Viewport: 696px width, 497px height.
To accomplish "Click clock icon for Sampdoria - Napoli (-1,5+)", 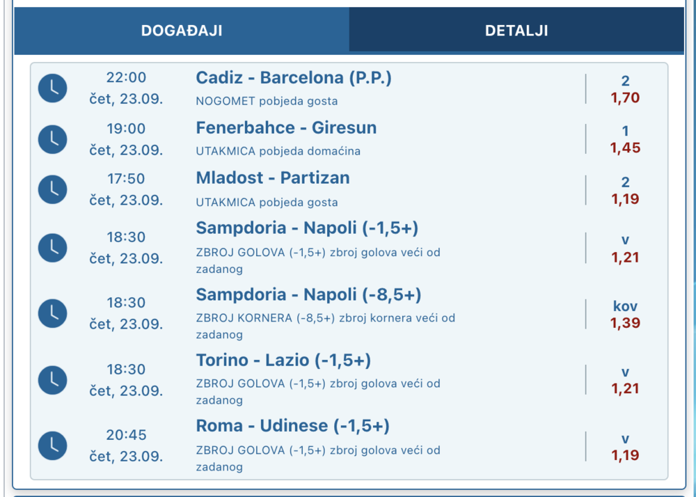I will click(53, 248).
